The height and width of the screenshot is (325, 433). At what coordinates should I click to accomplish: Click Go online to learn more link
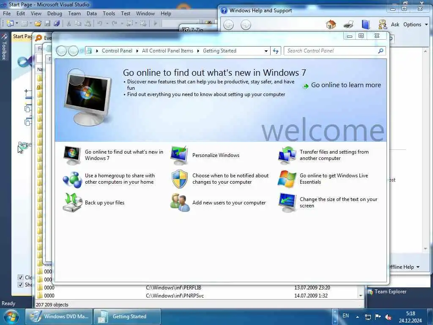(x=346, y=85)
